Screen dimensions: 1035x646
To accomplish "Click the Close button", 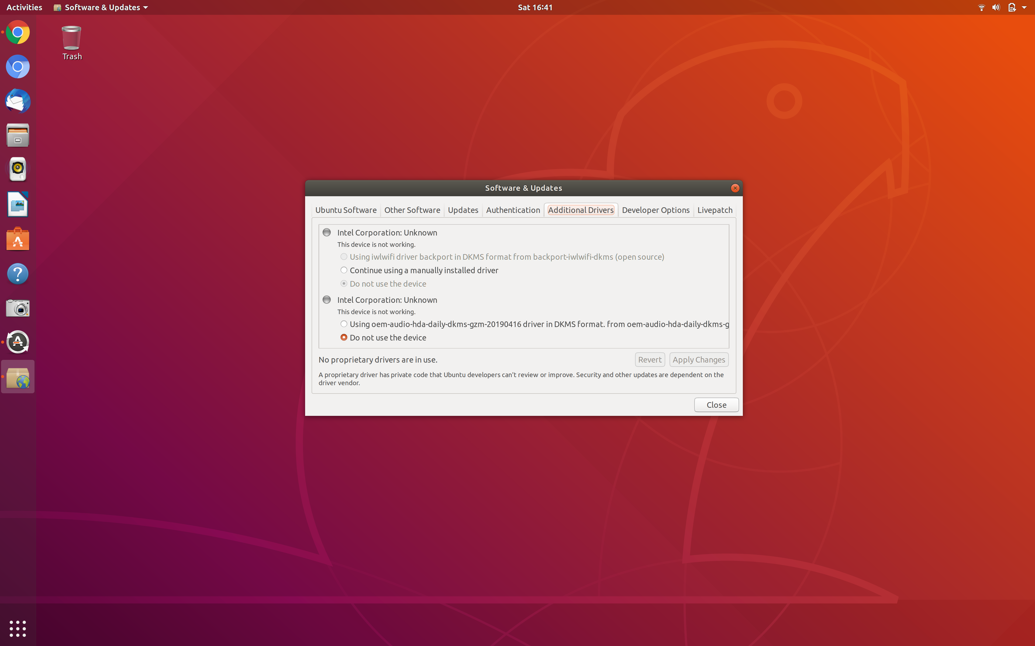I will 716,405.
